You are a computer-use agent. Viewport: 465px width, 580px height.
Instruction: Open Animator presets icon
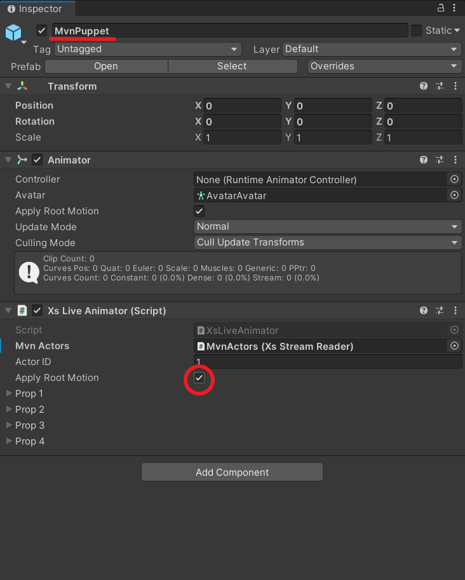440,160
